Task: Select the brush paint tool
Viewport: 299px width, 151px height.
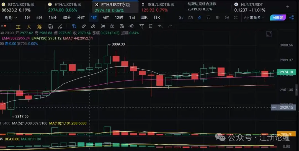Action: [93, 26]
